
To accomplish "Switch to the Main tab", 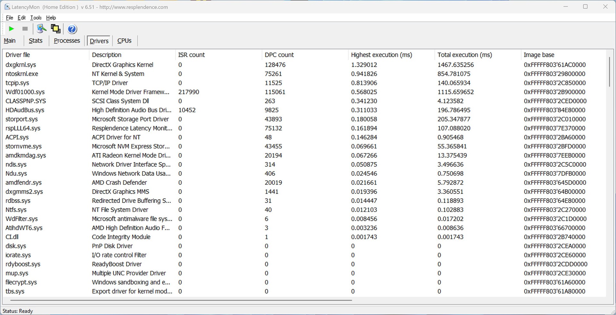I will tap(10, 41).
